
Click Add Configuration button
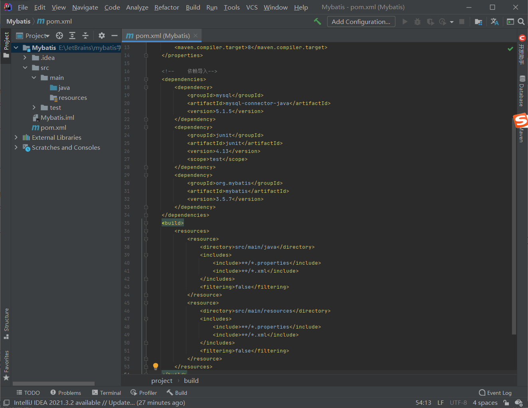[x=361, y=22]
